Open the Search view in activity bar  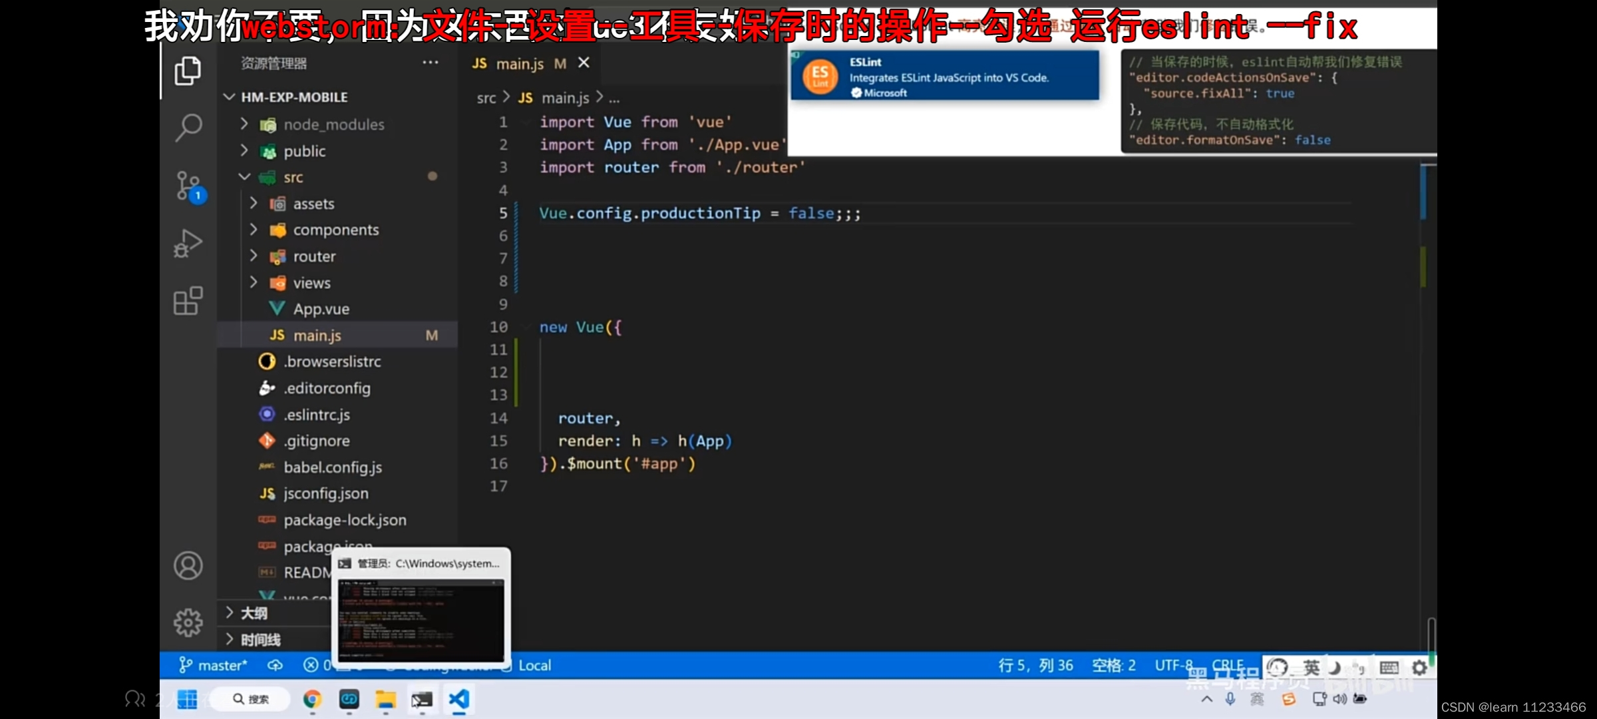[x=188, y=127]
